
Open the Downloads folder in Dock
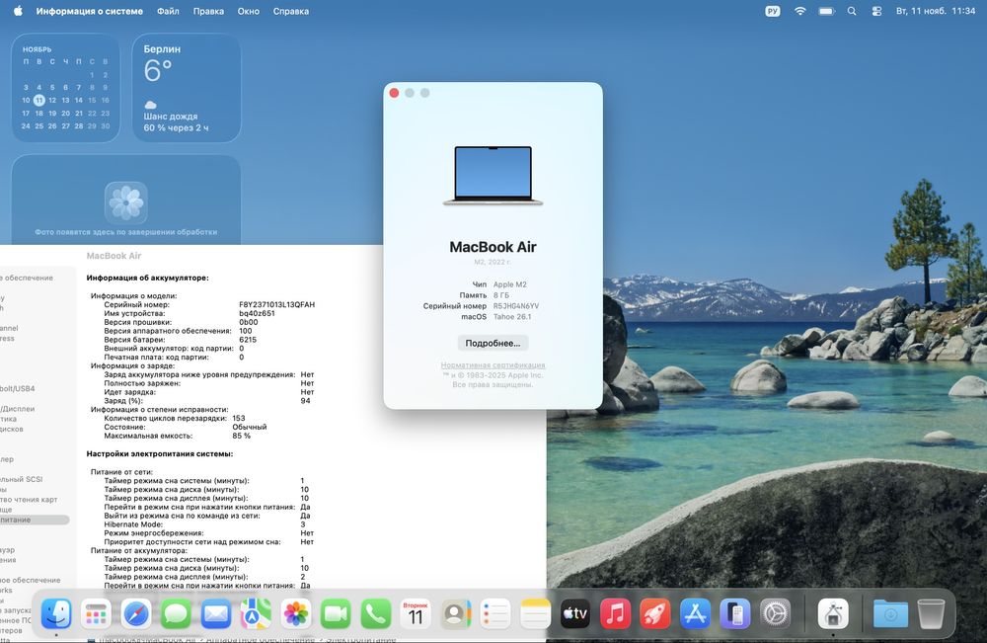tap(890, 613)
